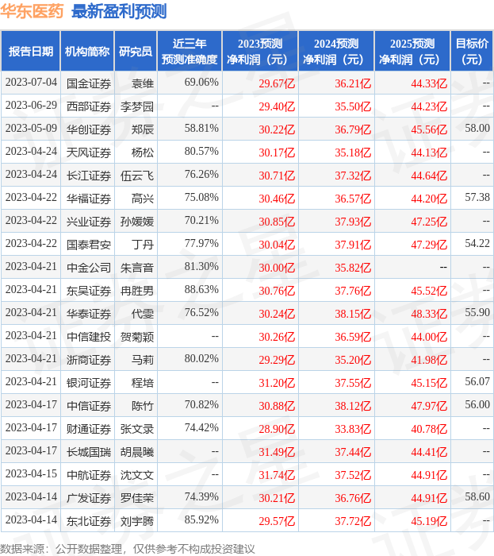Click 中金公司 institution cell
This screenshot has height=556, width=494.
89,268
